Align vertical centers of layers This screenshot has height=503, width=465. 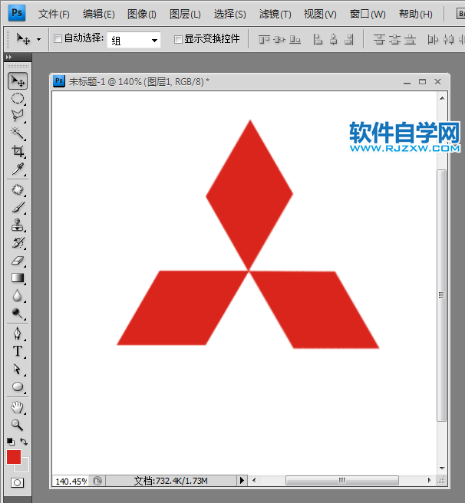[279, 40]
